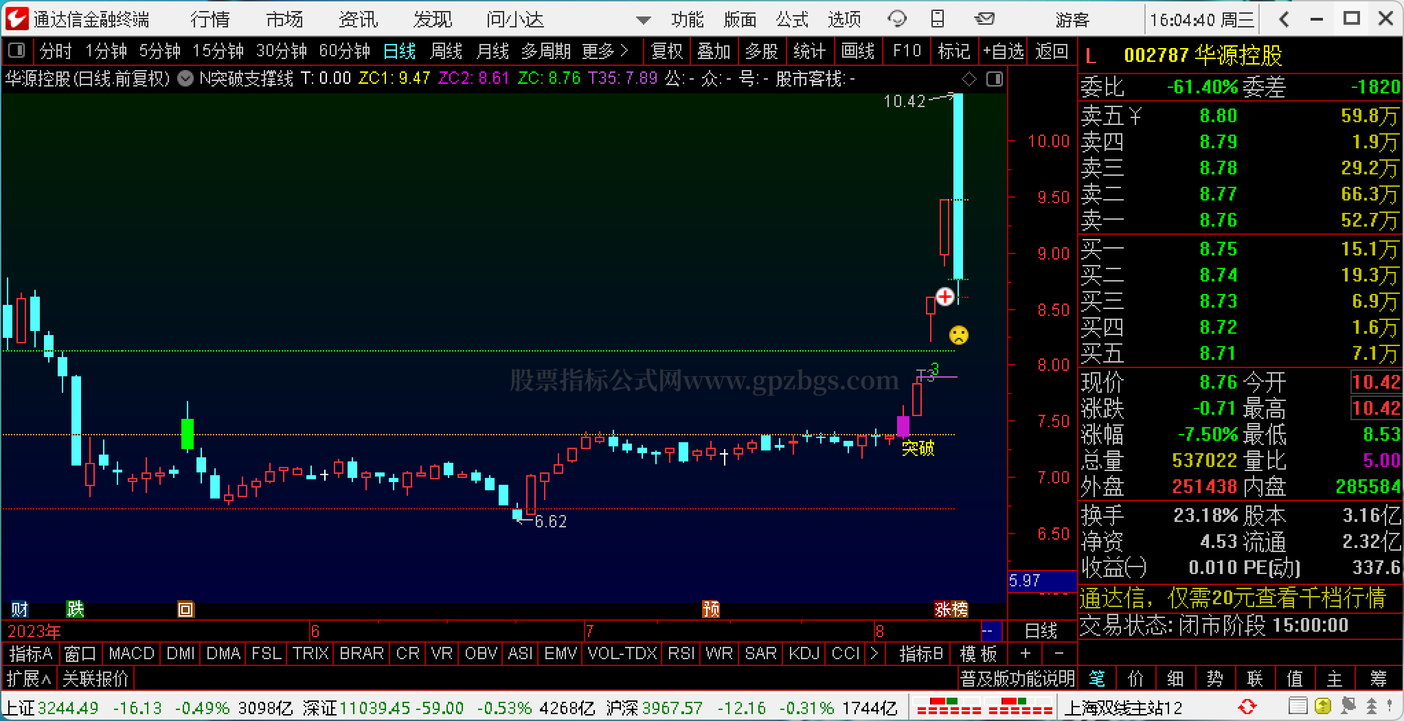Click the back arrow in title bar
The image size is (1404, 721).
pos(1283,19)
